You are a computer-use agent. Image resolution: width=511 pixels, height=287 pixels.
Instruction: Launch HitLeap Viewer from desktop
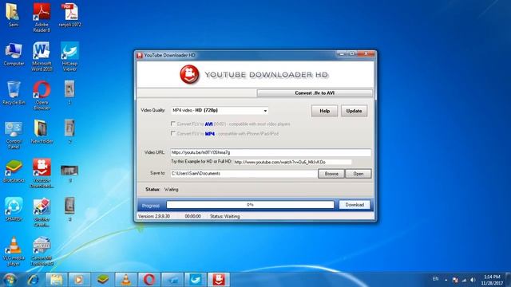(69, 57)
